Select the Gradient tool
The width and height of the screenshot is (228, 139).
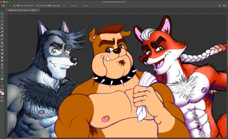coord(2,54)
